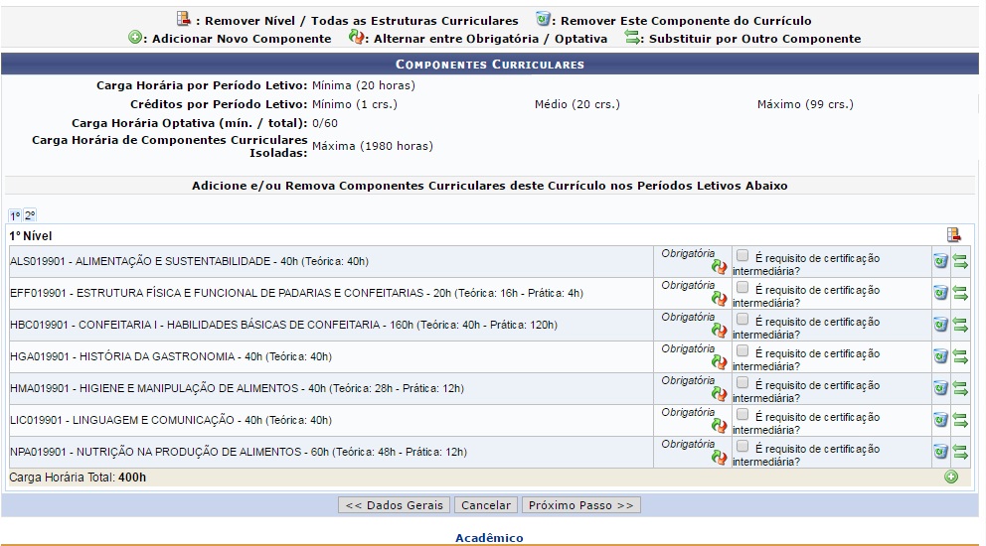
Task: Click the remove entire 1º Nível icon
Action: (x=954, y=235)
